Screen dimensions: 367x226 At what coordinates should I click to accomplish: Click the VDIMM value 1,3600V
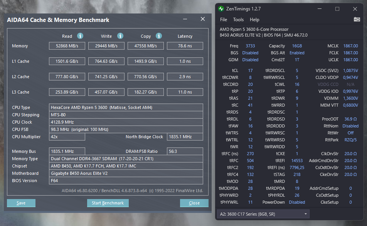[350, 98]
